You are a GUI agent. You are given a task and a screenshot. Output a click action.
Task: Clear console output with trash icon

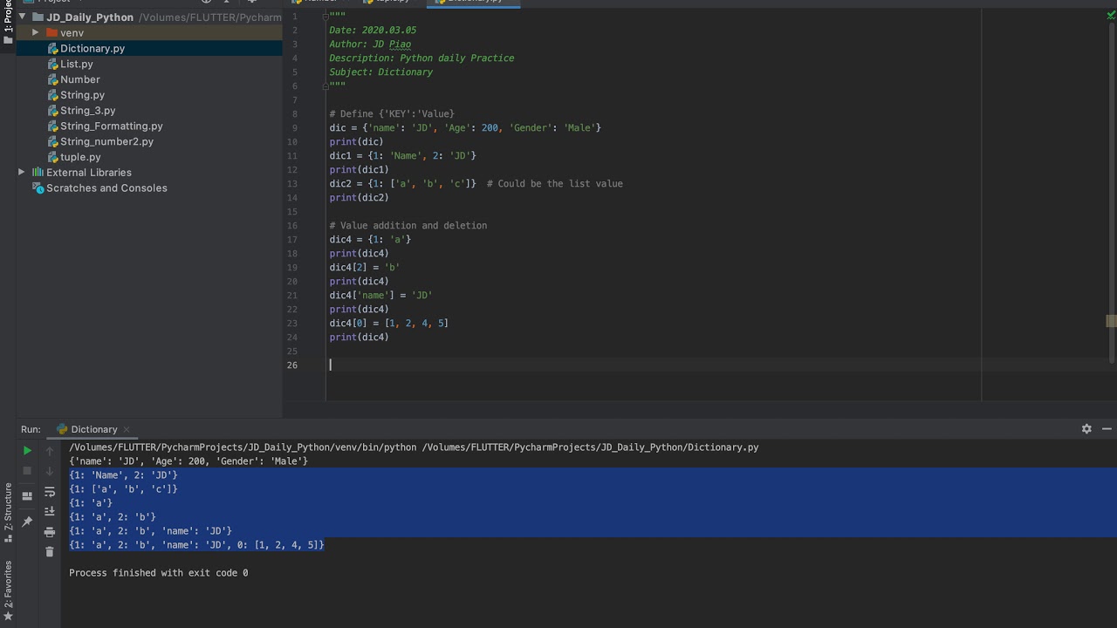point(50,551)
